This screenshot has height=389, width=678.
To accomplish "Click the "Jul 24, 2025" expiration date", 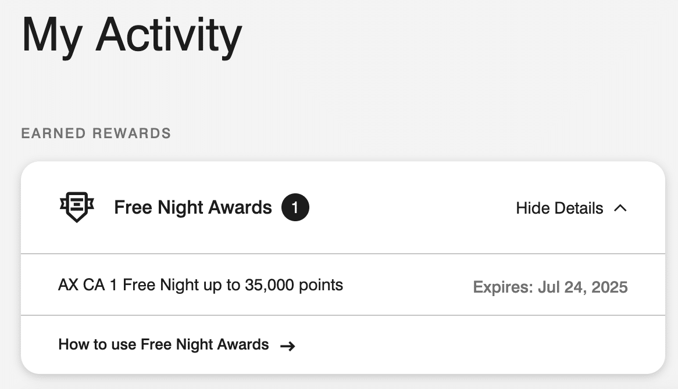I will pos(582,287).
